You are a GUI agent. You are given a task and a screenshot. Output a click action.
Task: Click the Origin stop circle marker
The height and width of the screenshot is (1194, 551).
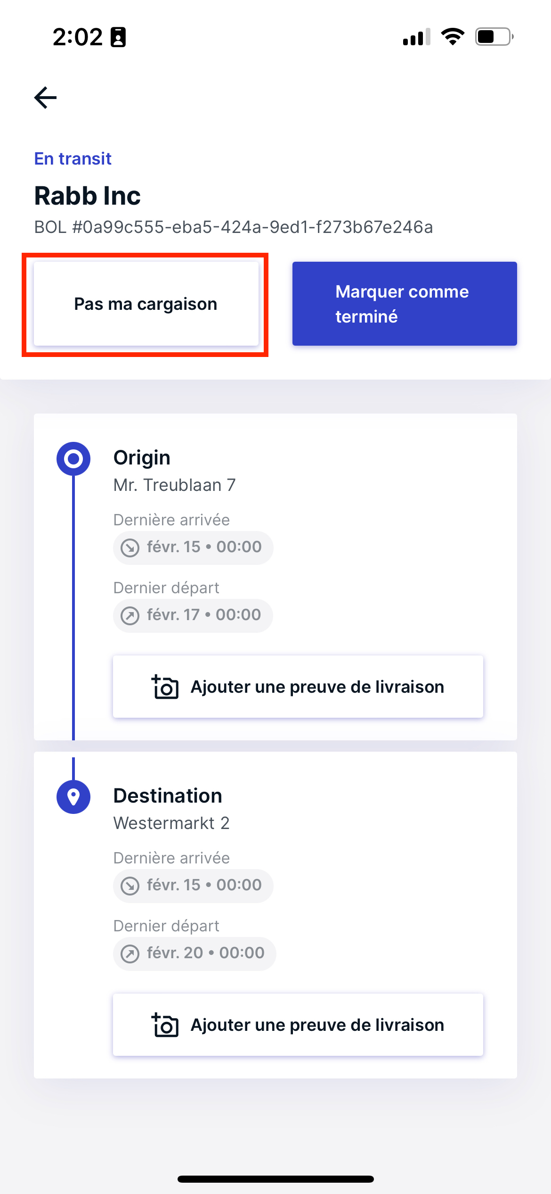73,458
